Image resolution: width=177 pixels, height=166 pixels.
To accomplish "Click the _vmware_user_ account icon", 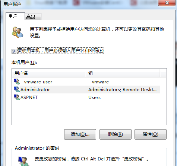I will [17, 82].
